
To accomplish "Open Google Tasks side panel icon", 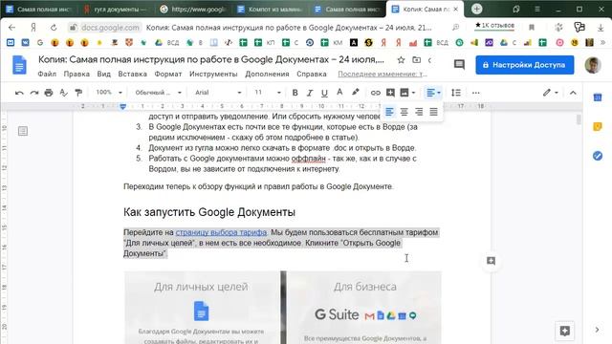I will pyautogui.click(x=598, y=156).
